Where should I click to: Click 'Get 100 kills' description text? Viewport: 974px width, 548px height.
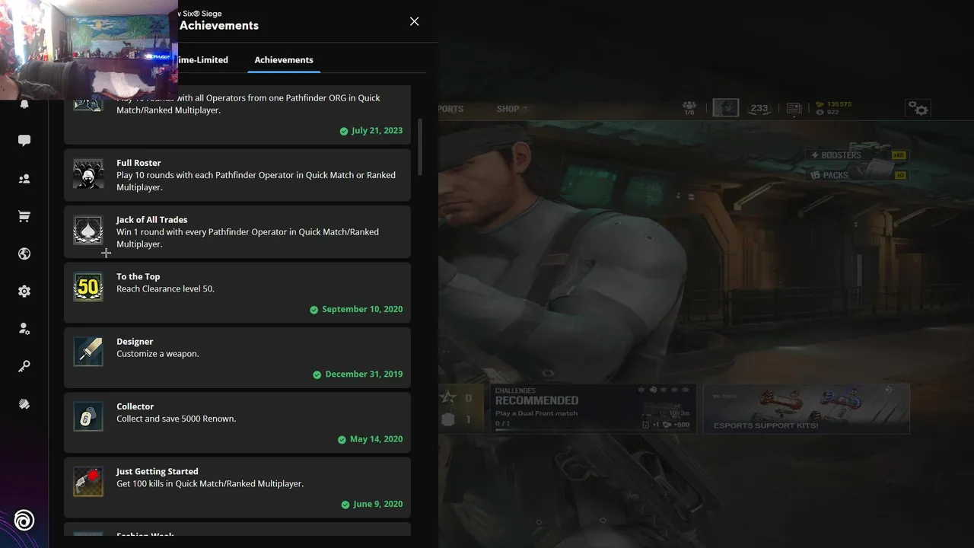pos(210,484)
